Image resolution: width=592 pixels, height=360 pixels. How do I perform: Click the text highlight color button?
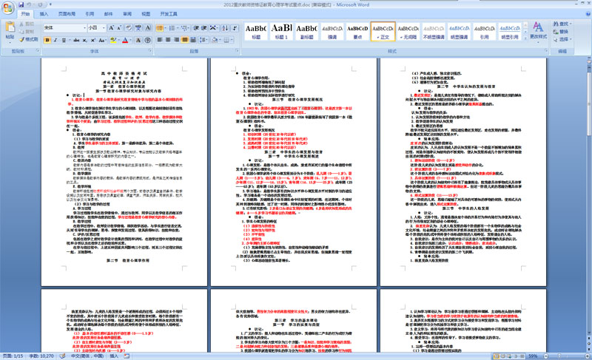(x=112, y=40)
